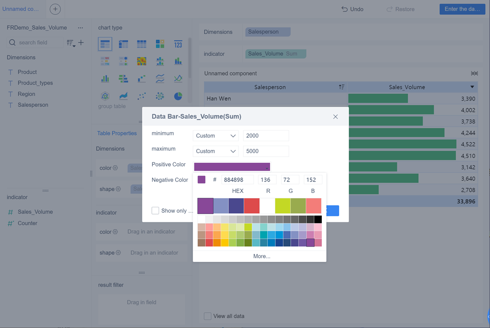Pick the scatter plot chart type

point(142,96)
